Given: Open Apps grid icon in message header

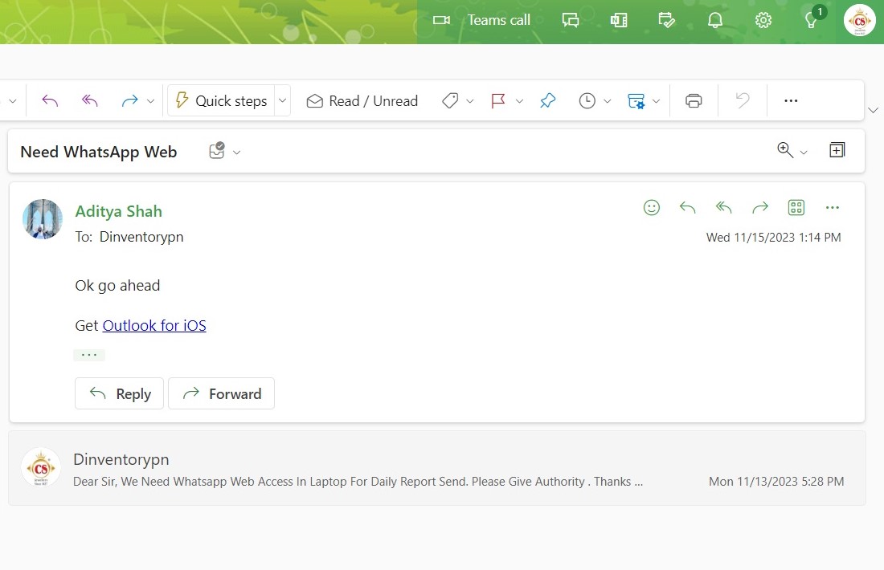Looking at the screenshot, I should pos(796,208).
